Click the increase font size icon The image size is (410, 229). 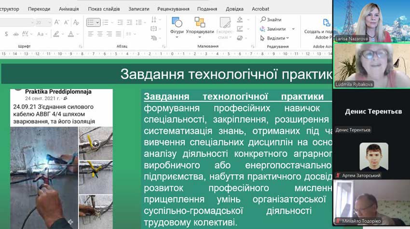[x=57, y=22]
